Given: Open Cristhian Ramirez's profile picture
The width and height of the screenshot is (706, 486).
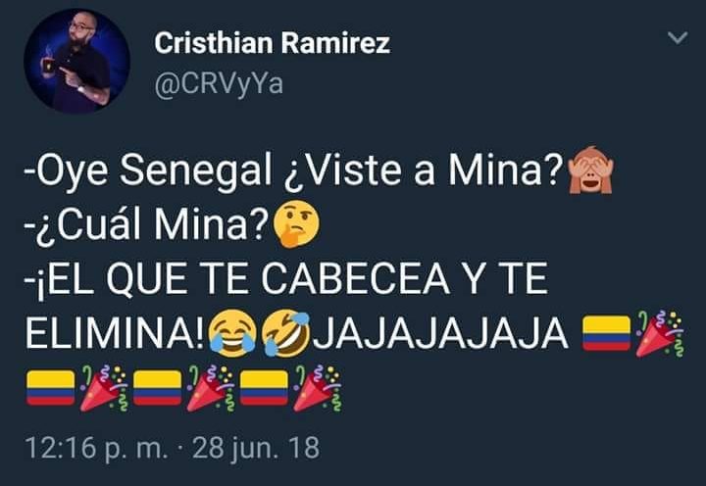Looking at the screenshot, I should click(77, 61).
